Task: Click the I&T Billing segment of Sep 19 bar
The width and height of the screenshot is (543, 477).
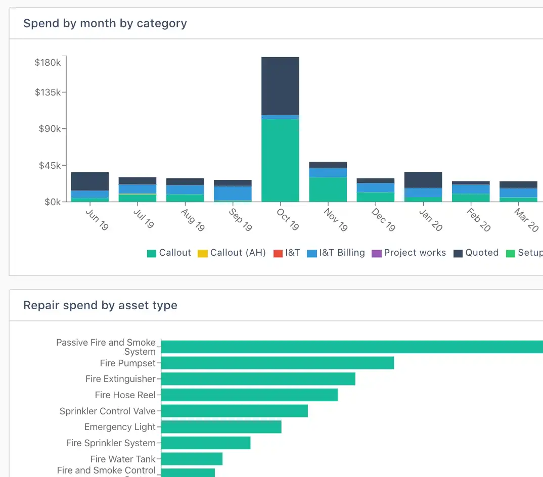Action: click(233, 193)
